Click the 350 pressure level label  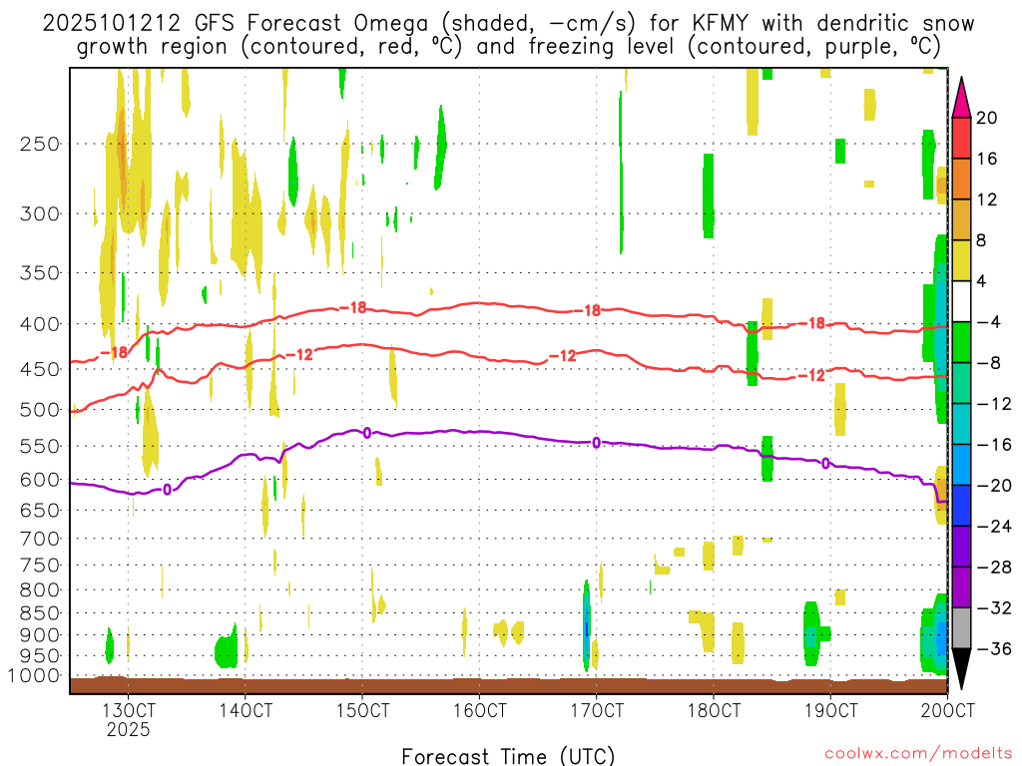pos(40,273)
